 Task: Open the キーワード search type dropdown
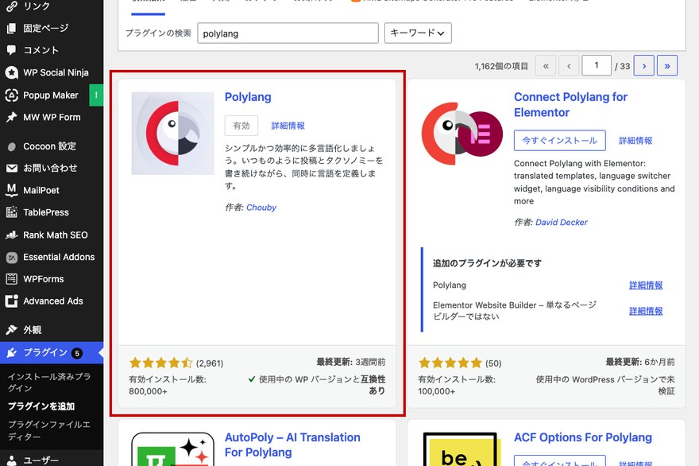[418, 33]
